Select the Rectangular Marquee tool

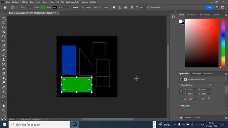click(x=4, y=22)
